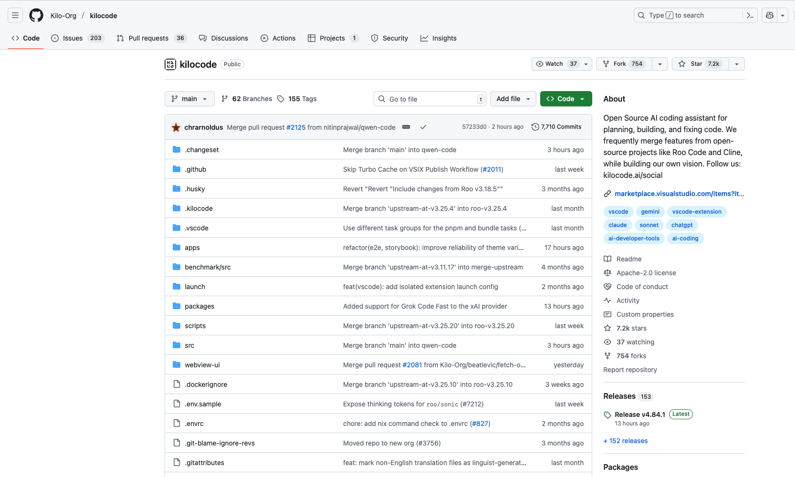Open the packages folder
The width and height of the screenshot is (795, 477).
pos(199,306)
